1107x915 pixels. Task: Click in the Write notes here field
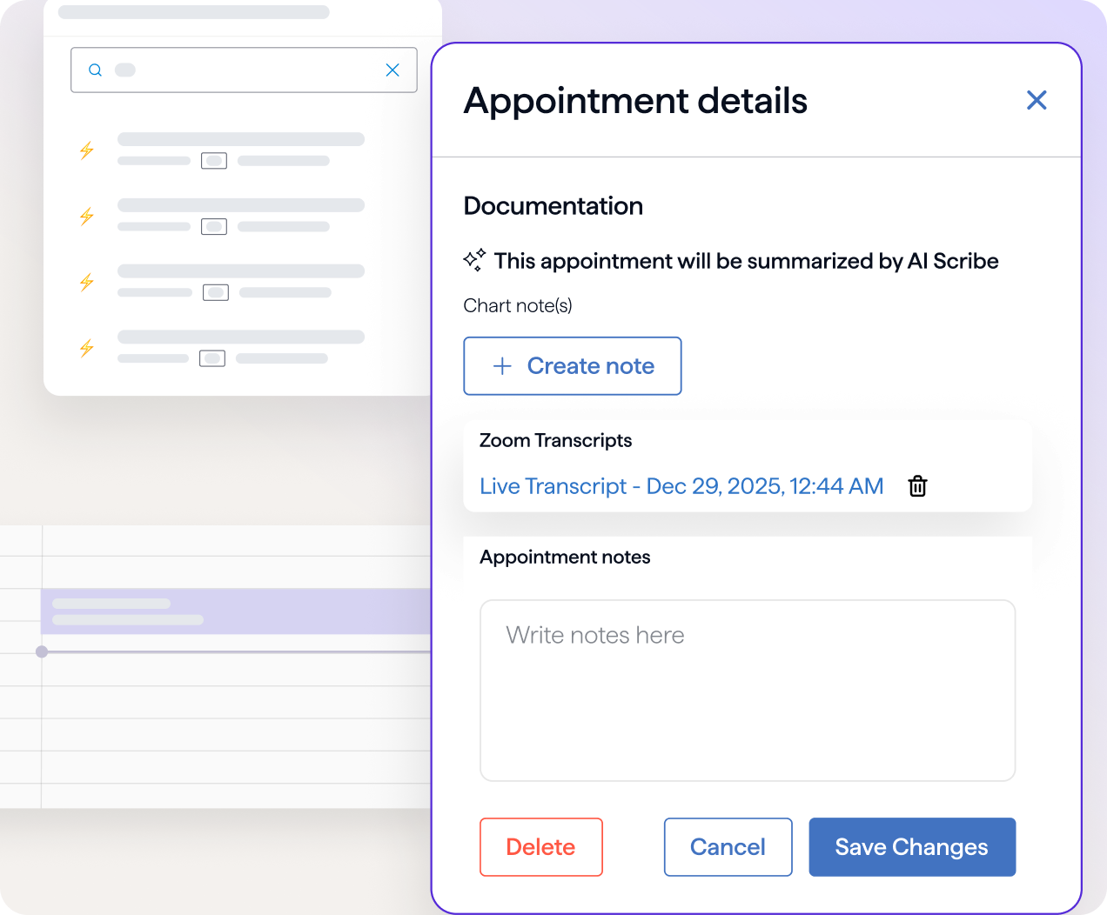[x=748, y=691]
